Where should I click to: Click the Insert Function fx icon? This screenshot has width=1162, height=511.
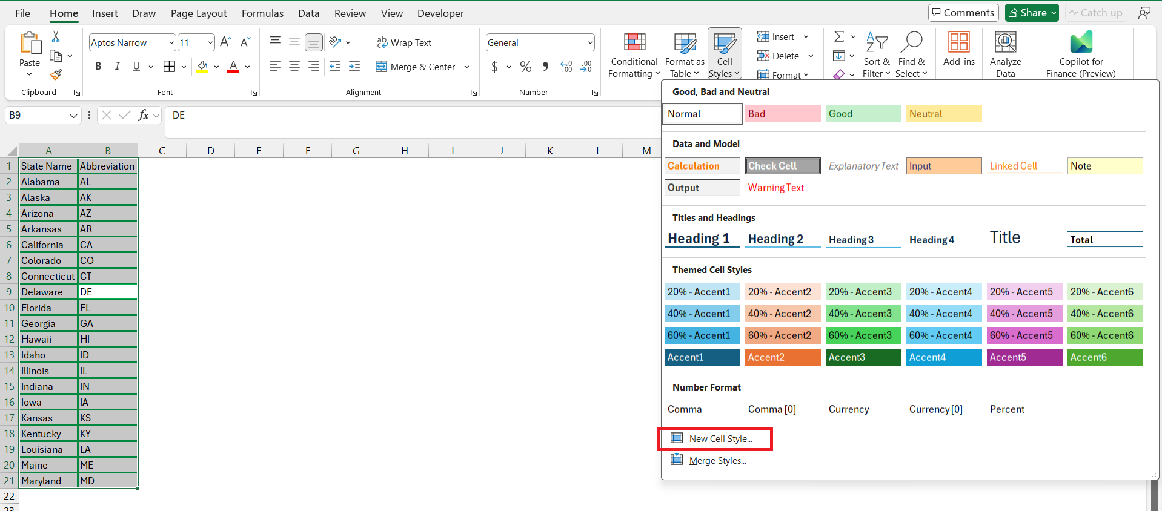(143, 115)
